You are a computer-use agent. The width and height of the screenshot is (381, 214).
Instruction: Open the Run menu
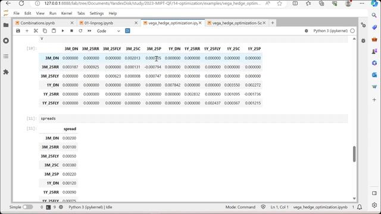53,13
